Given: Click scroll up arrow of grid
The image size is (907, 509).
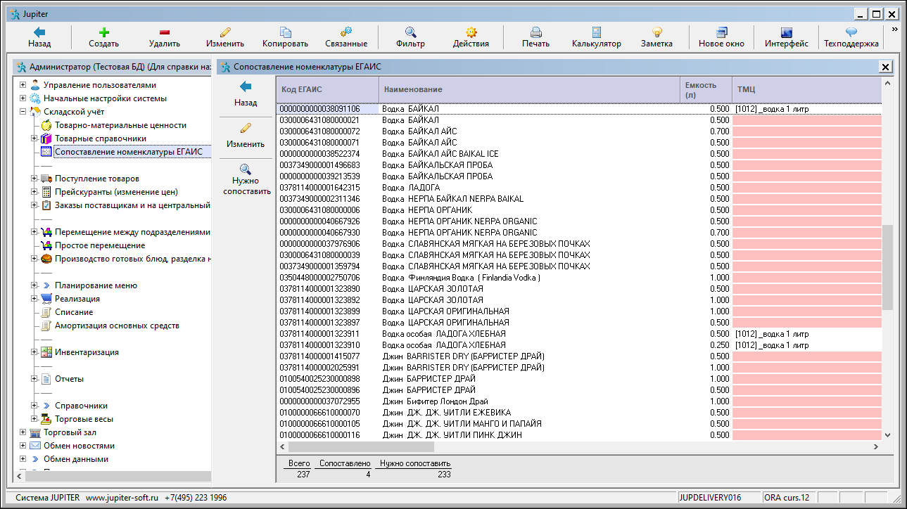Looking at the screenshot, I should pos(887,83).
